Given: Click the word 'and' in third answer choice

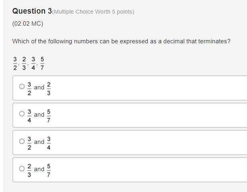Looking at the screenshot, I should click(39, 142).
